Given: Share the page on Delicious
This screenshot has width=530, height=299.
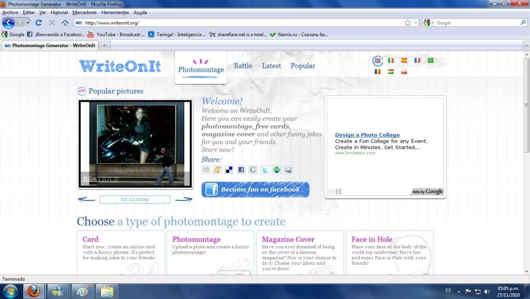Looking at the screenshot, I should pyautogui.click(x=229, y=170).
